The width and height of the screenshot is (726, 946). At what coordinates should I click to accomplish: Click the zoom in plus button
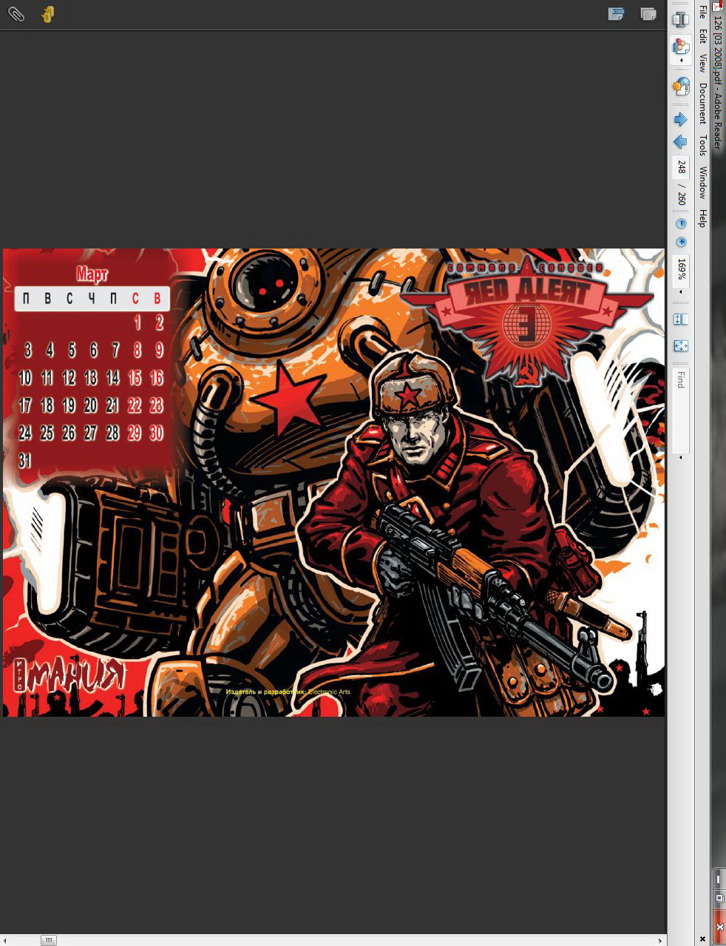pos(681,242)
